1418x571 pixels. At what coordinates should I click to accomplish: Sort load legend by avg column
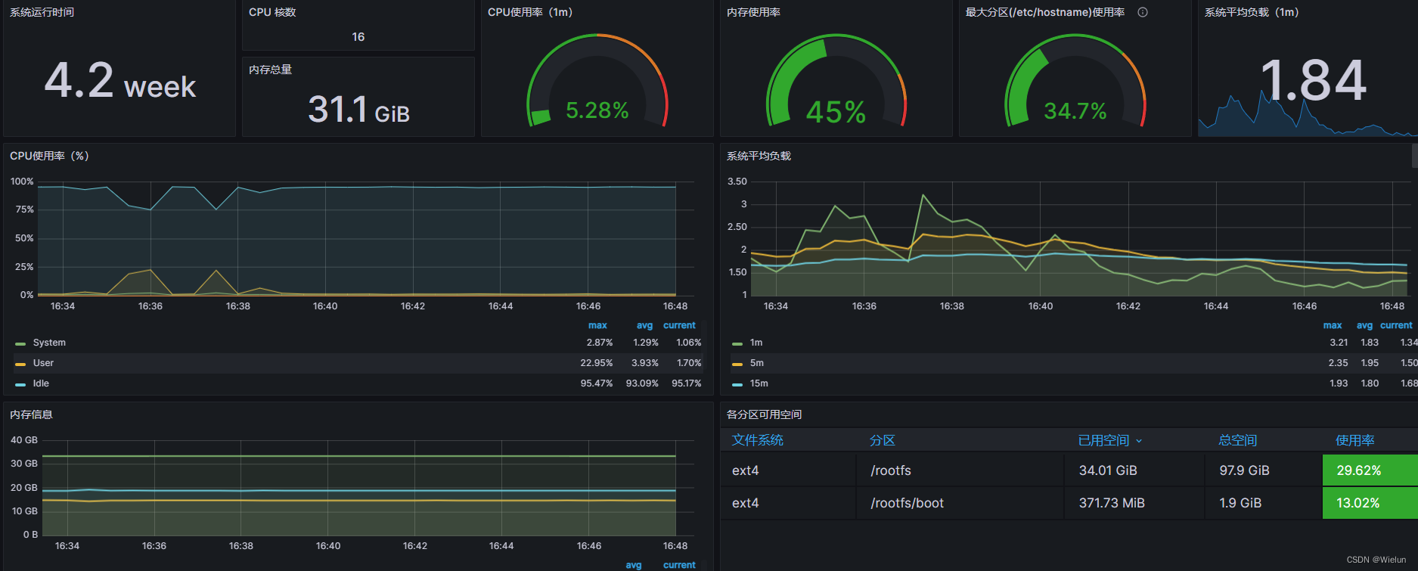point(1364,325)
